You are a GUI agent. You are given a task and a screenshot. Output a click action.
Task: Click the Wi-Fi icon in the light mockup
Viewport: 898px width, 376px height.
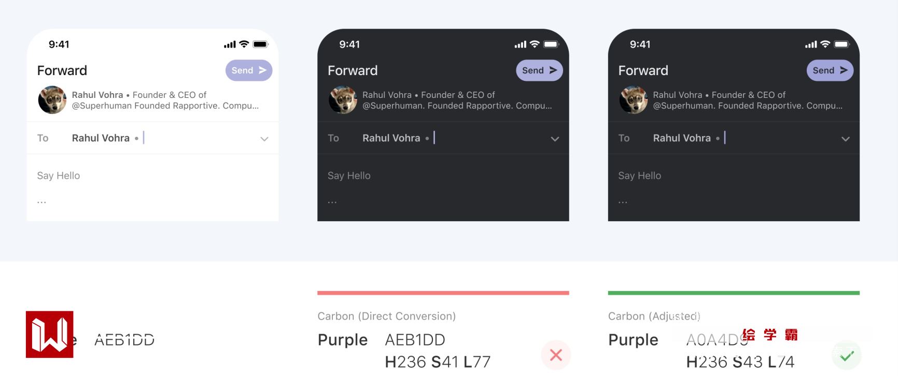pos(244,45)
